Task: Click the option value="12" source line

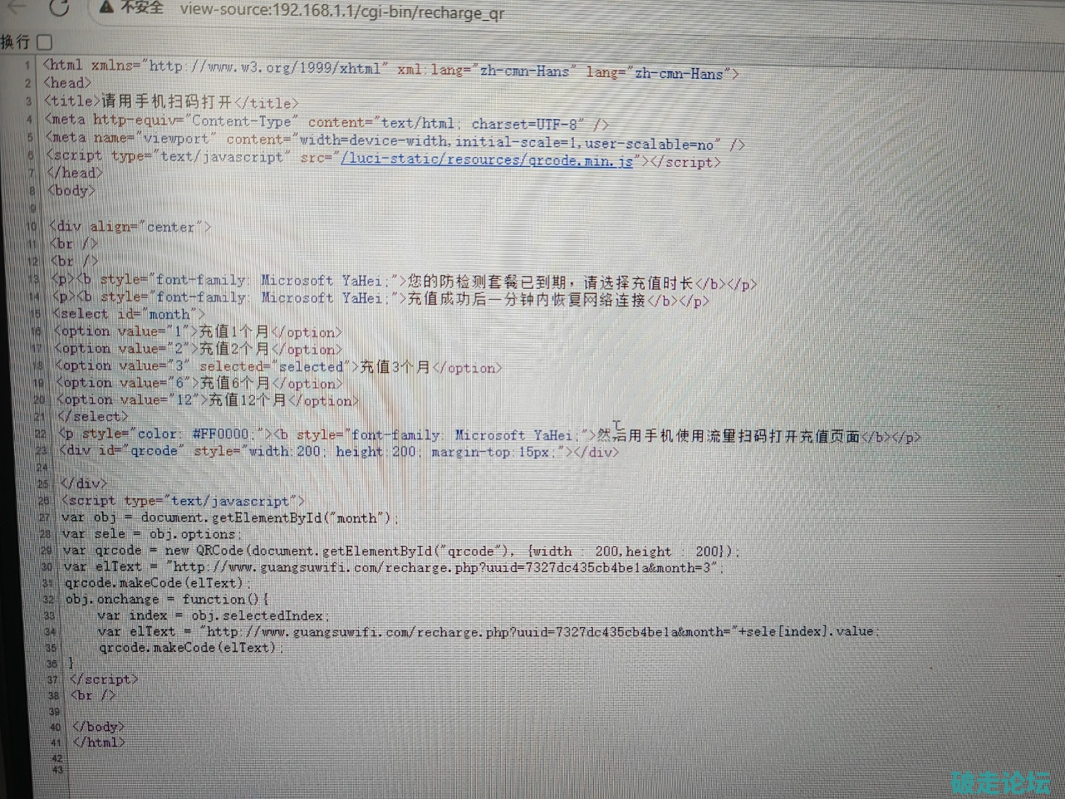Action: 207,400
